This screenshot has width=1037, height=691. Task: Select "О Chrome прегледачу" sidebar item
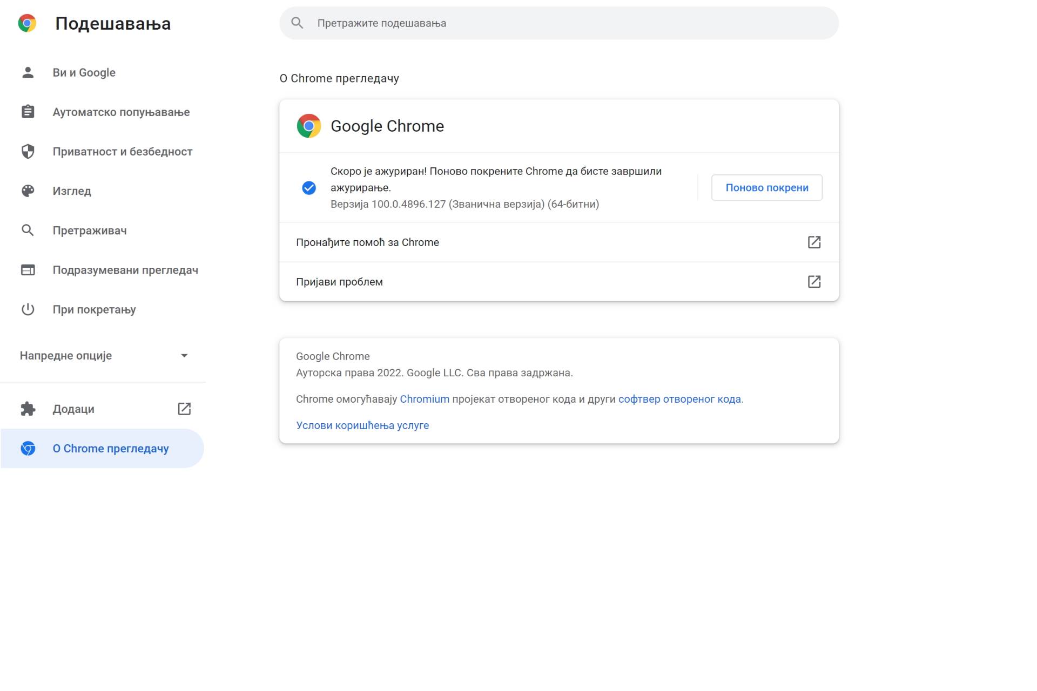pyautogui.click(x=110, y=448)
